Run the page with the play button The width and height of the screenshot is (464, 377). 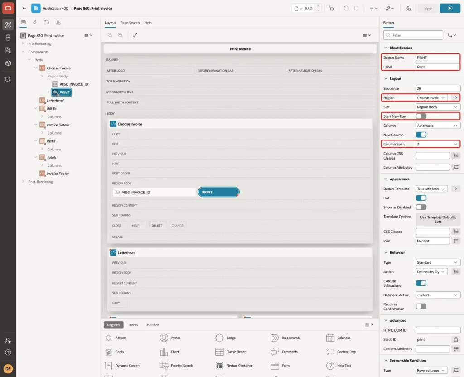450,8
